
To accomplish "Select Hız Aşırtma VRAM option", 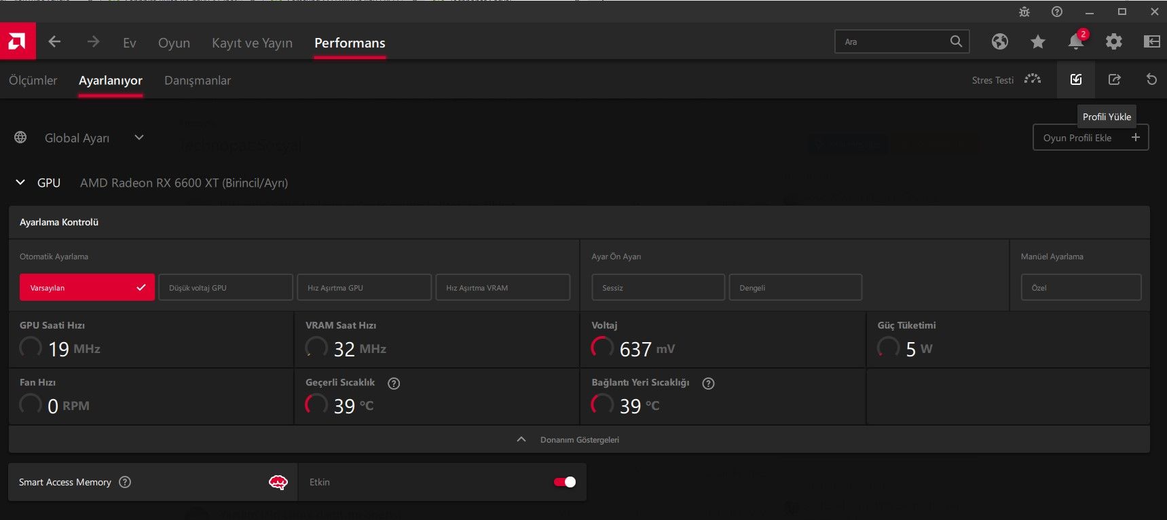I will point(503,287).
